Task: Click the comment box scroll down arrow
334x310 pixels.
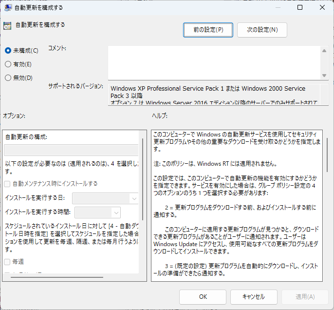Action: tap(324, 75)
